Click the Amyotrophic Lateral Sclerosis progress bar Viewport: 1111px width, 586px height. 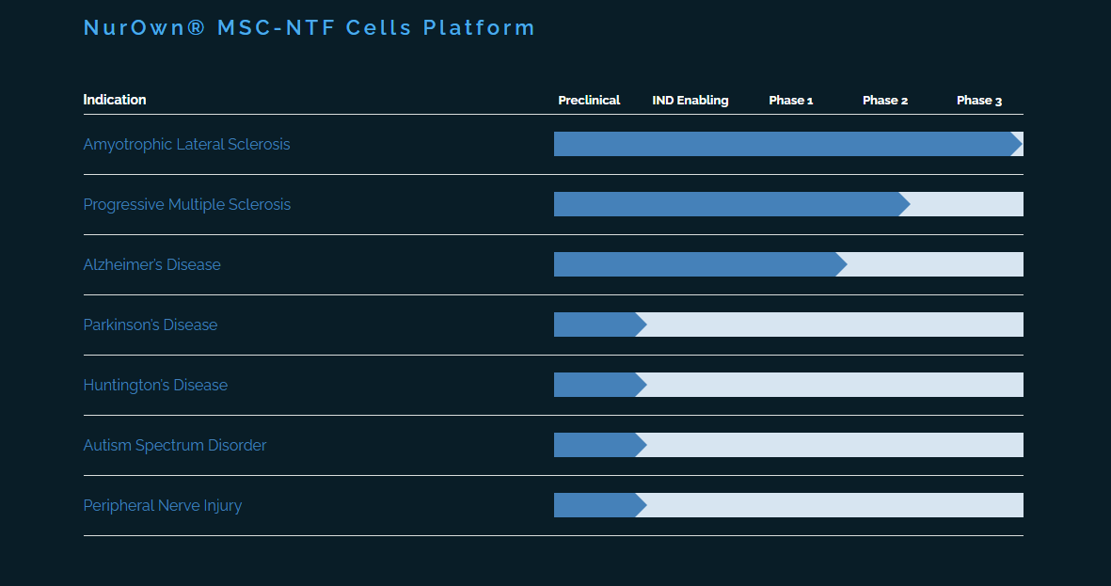[788, 144]
